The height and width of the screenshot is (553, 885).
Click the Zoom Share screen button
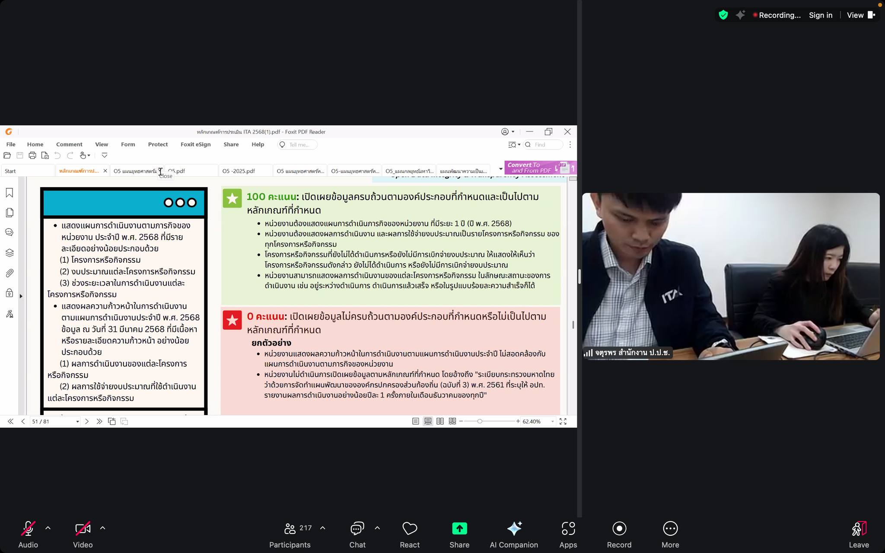click(459, 535)
